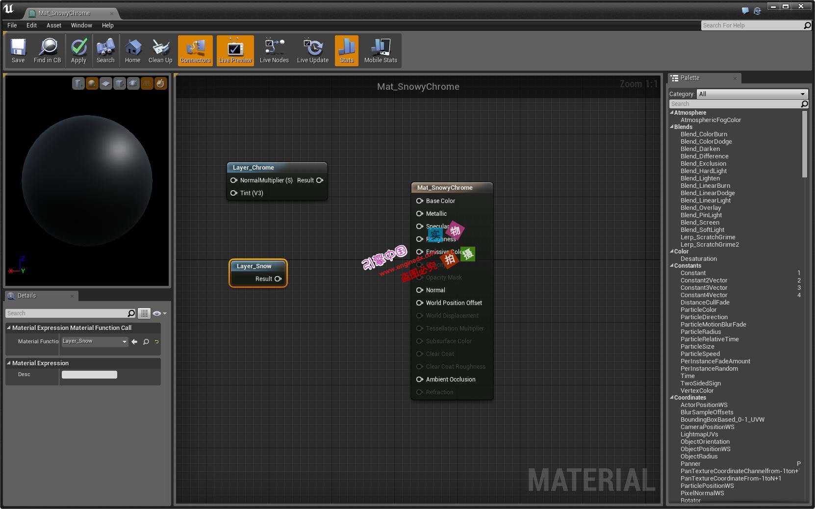This screenshot has height=509, width=815.
Task: Open the Window menu
Action: click(x=81, y=25)
